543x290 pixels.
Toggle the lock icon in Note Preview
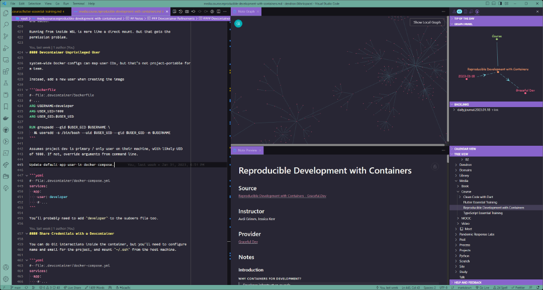tap(435, 166)
